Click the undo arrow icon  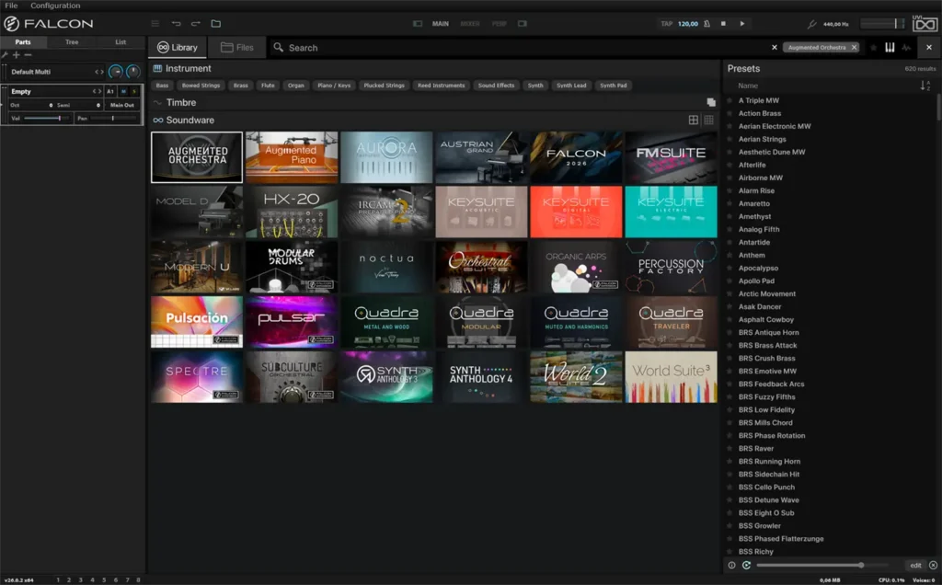click(x=176, y=23)
